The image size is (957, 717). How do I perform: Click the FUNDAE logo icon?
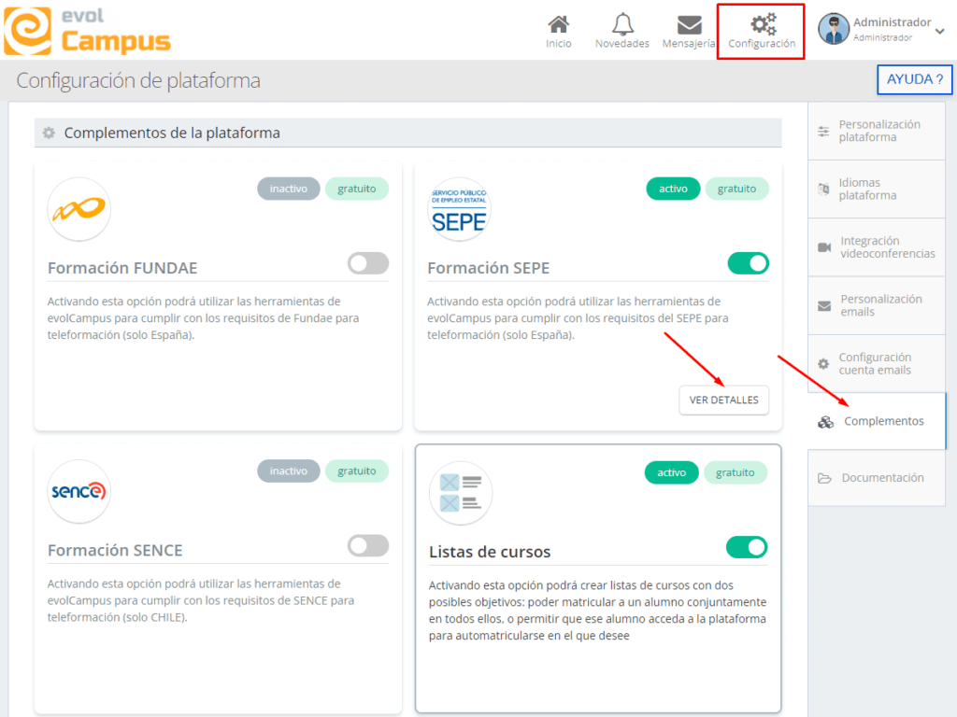pyautogui.click(x=79, y=210)
